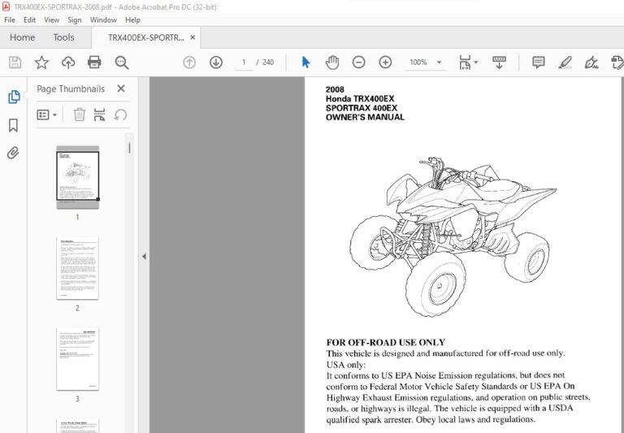The width and height of the screenshot is (624, 433).
Task: Click the 'SPORTRAX 400EX' title line
Action: [x=362, y=108]
